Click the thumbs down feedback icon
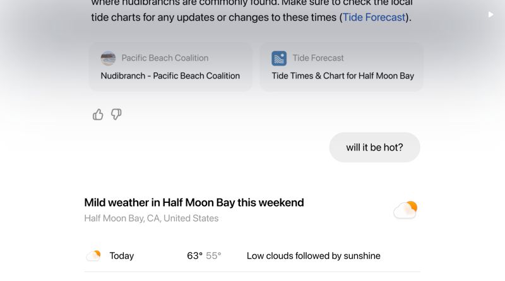 [116, 114]
